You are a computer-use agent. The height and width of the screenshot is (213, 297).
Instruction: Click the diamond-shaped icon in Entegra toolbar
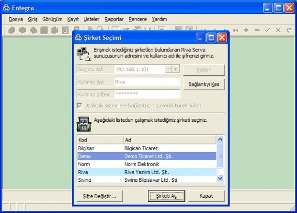click(x=34, y=30)
